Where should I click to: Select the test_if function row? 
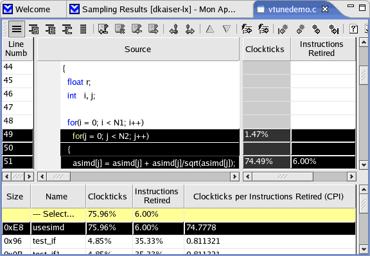(179, 241)
